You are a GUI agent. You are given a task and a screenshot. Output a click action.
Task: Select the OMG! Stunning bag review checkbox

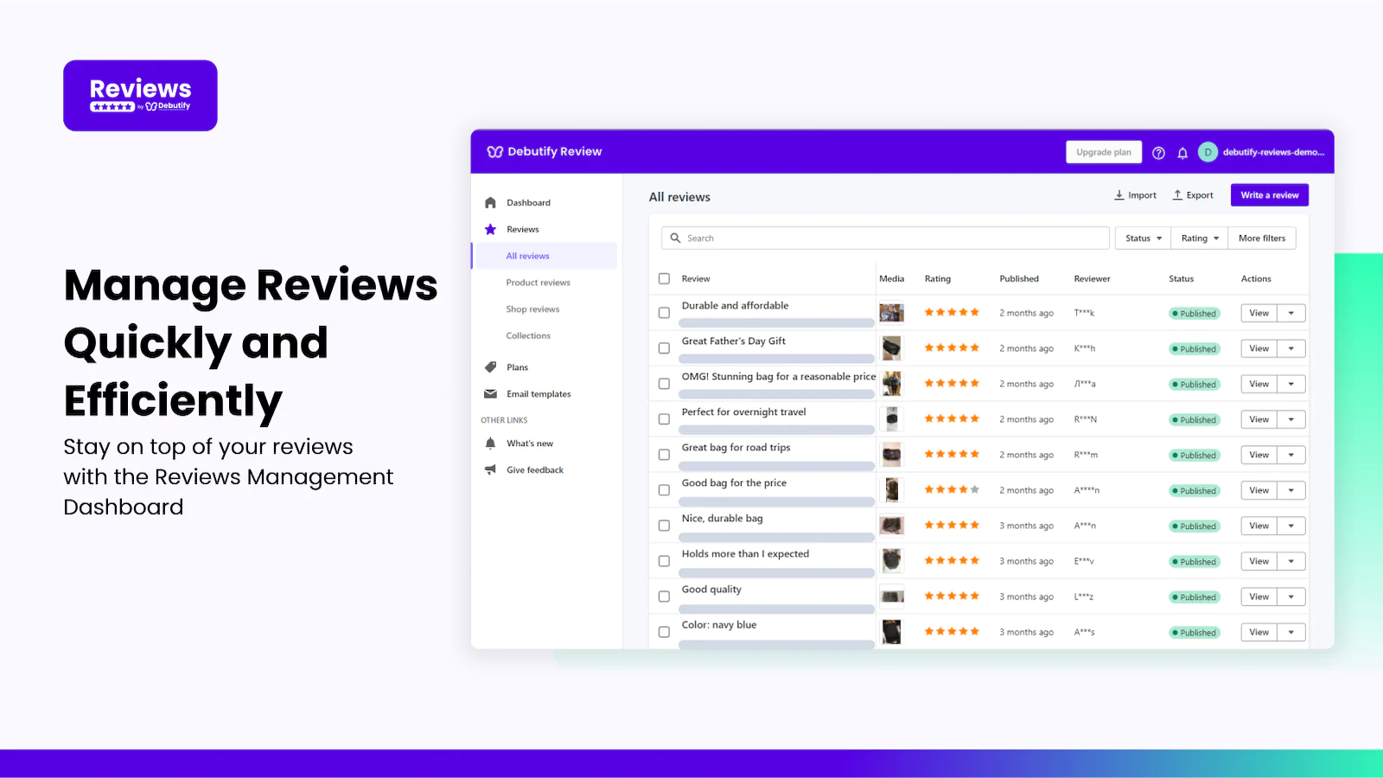[664, 384]
